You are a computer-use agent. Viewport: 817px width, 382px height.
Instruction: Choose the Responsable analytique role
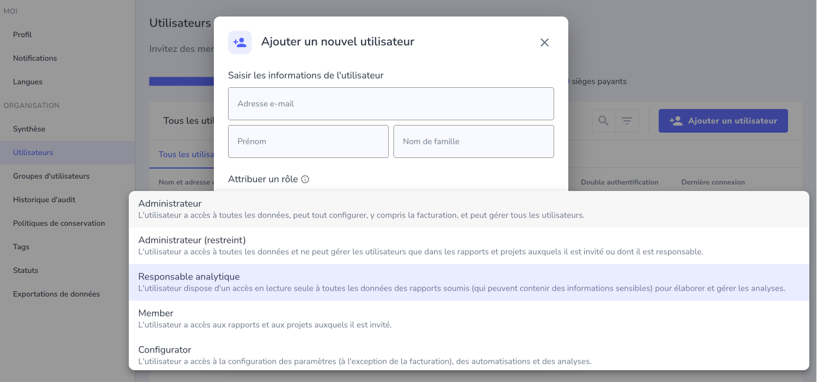tap(469, 282)
